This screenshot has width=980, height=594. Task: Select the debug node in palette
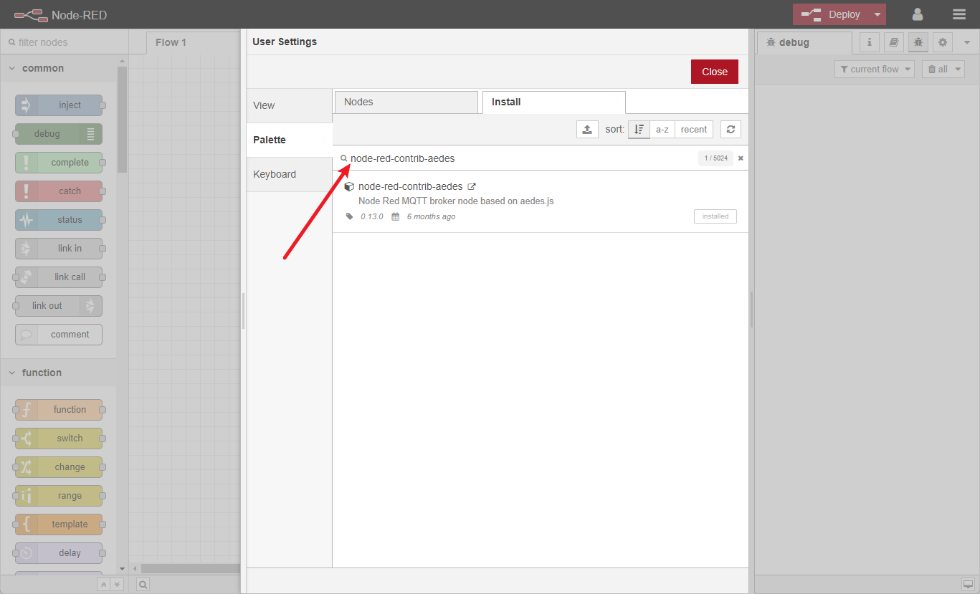(59, 134)
